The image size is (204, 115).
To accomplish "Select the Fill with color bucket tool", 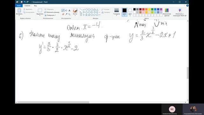I will [x=66, y=11].
